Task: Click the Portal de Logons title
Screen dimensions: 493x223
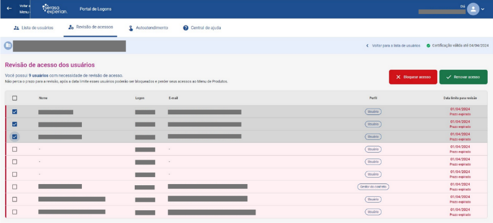Action: (96, 9)
